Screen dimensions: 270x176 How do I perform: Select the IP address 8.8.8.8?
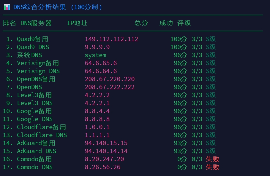click(97, 119)
